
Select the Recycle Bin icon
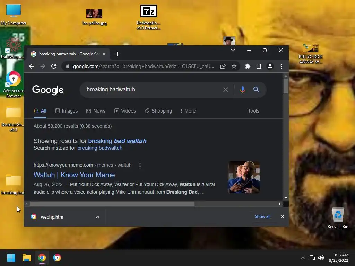[x=338, y=218]
